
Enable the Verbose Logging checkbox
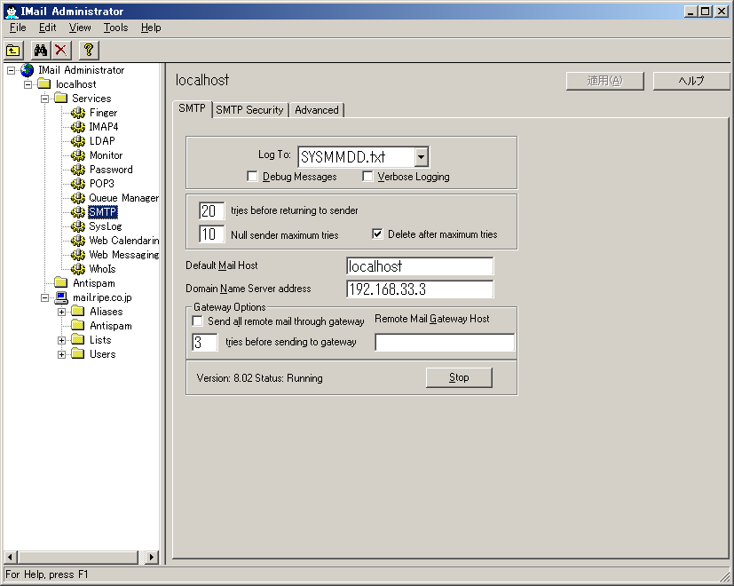point(367,177)
